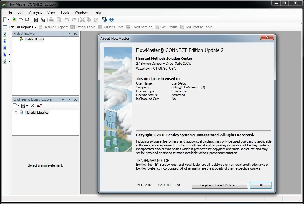The height and width of the screenshot is (204, 304).
Task: Open Legal and Patent Notices
Action: pos(219,185)
